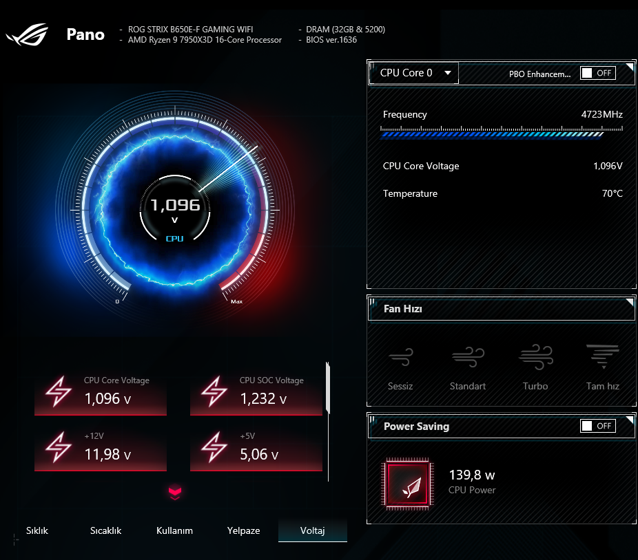Image resolution: width=638 pixels, height=560 pixels.
Task: Collapse the Power Saving panel corner
Action: point(630,420)
